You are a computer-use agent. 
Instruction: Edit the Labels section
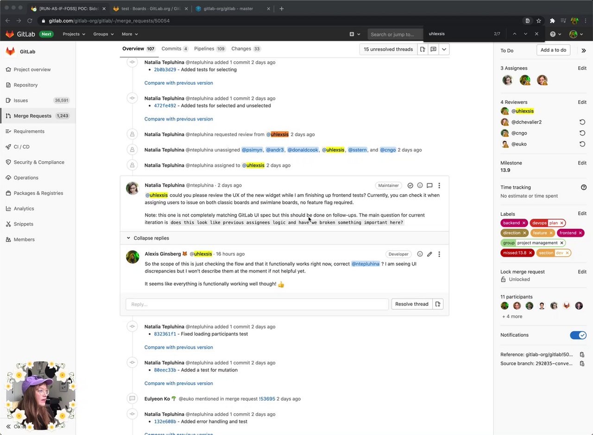[x=582, y=214]
